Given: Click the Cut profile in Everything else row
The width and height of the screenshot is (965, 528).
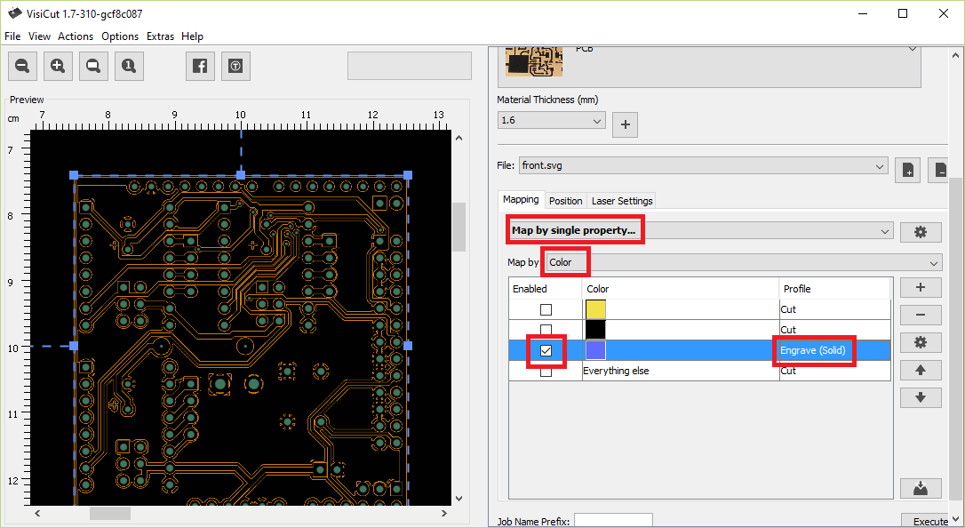Looking at the screenshot, I should pos(834,371).
